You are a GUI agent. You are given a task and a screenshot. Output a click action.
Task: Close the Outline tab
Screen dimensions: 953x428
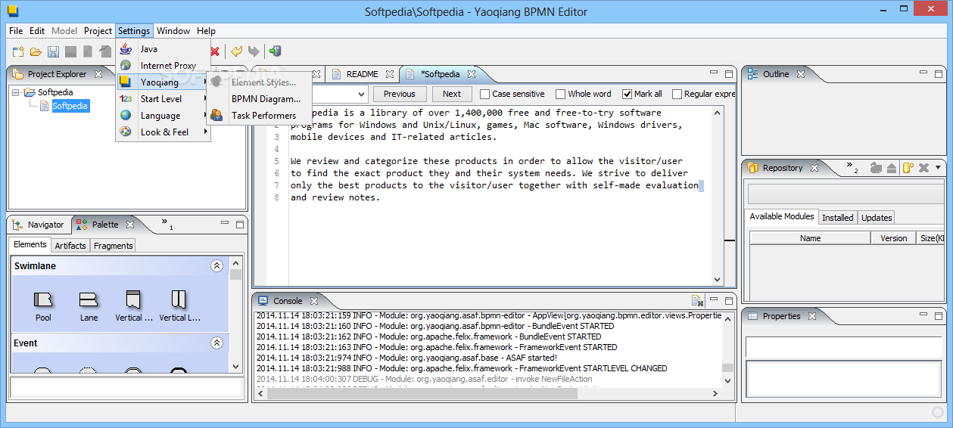(x=800, y=74)
